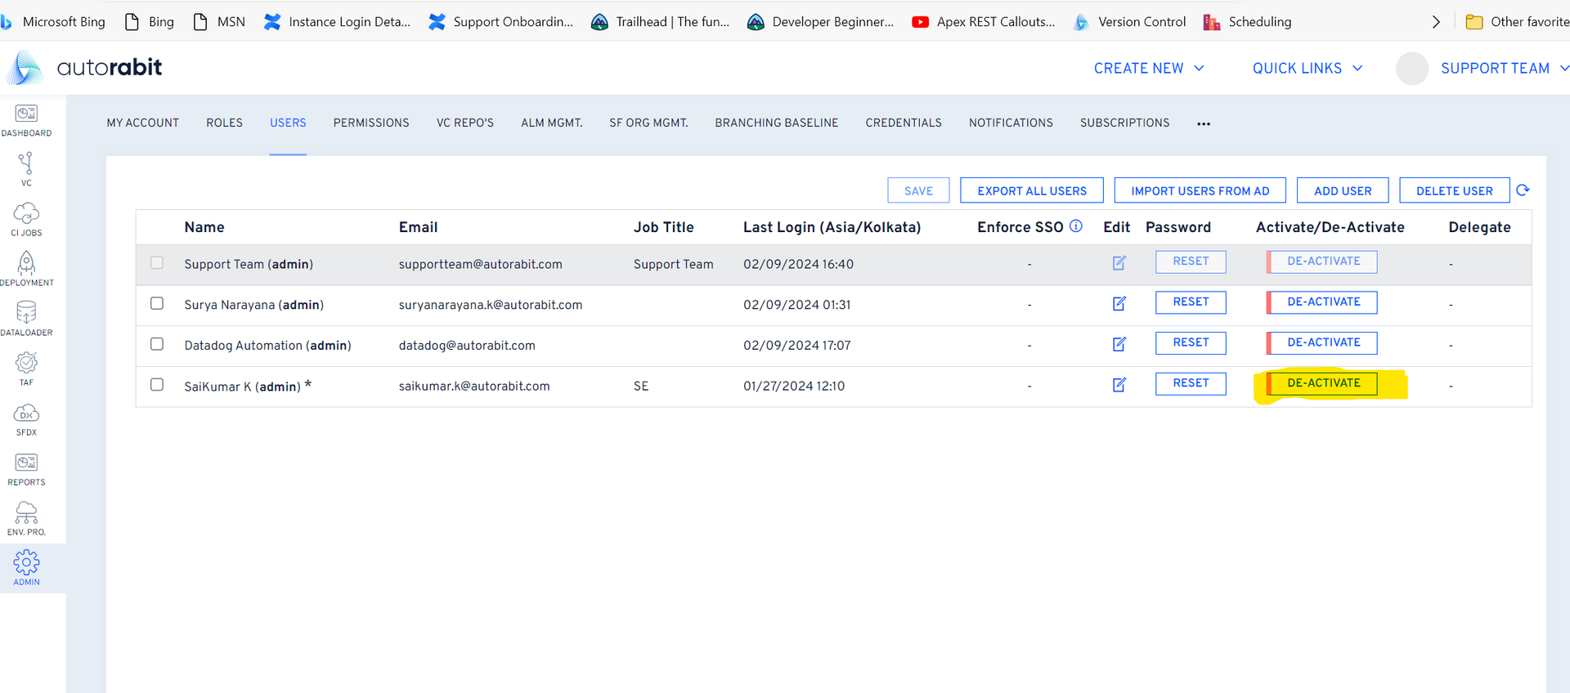This screenshot has width=1570, height=693.
Task: Click the Enforce SSO info icon
Action: click(x=1076, y=226)
